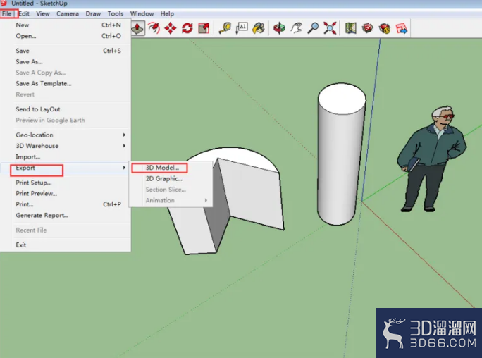Viewport: 482px width, 358px height.
Task: Click the grayed Recent File entry
Action: 65,230
